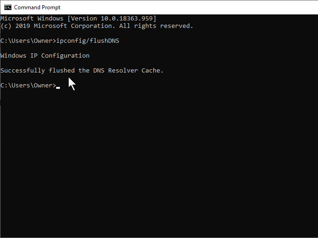Click the word "Successfully" in the output
The image size is (318, 238).
[23, 71]
